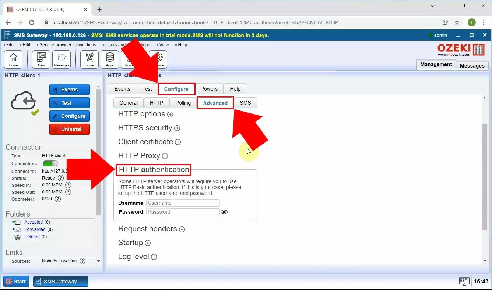492x290 pixels.
Task: Click the help icon beside Speed Out
Action: point(68,192)
